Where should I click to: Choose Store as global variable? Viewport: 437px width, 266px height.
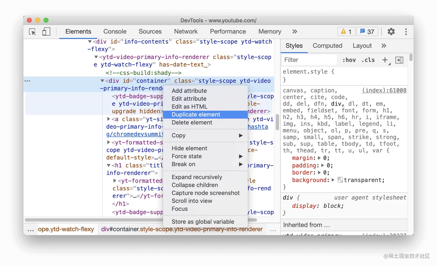pos(205,222)
